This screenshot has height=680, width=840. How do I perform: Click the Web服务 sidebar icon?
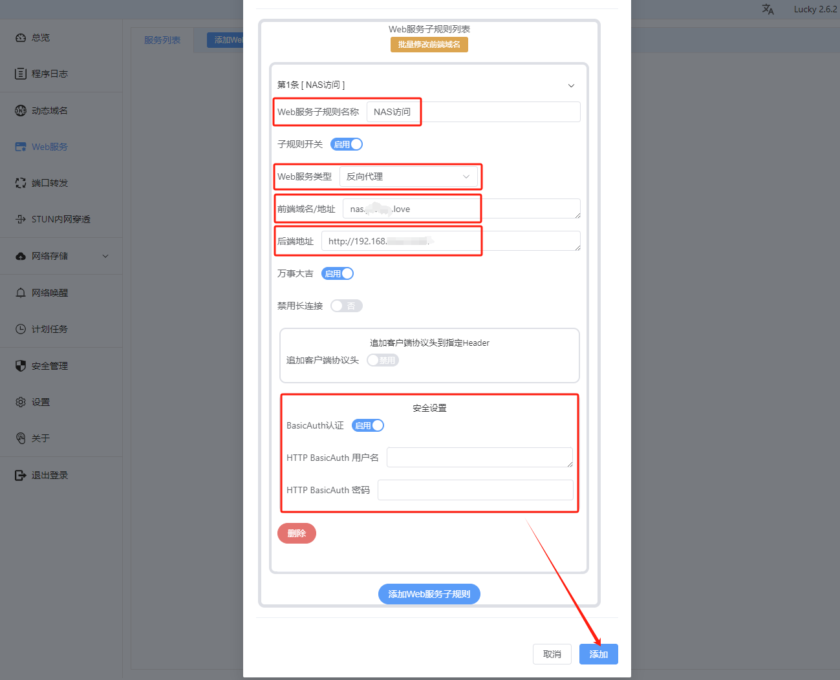[21, 147]
